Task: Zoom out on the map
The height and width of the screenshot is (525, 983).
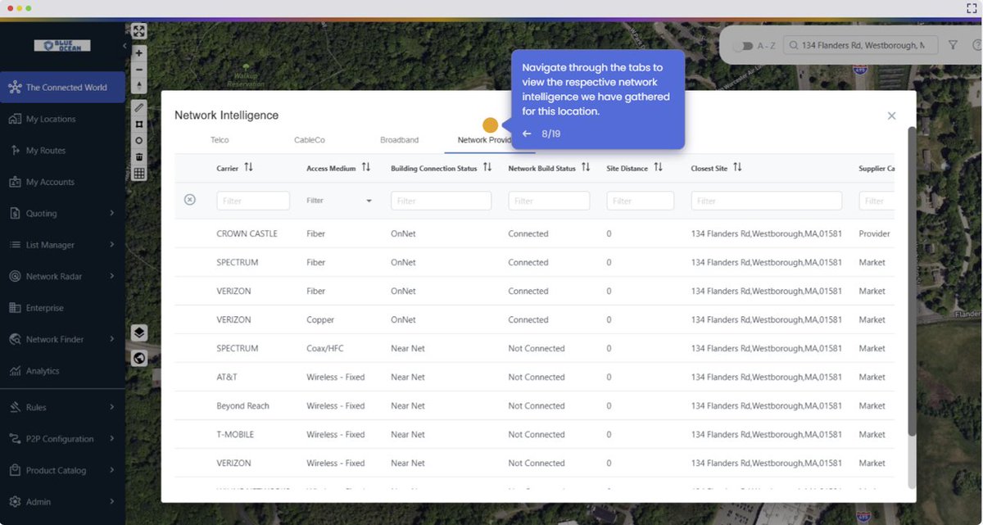Action: click(x=139, y=70)
